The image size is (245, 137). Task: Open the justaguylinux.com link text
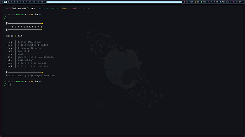point(43,75)
